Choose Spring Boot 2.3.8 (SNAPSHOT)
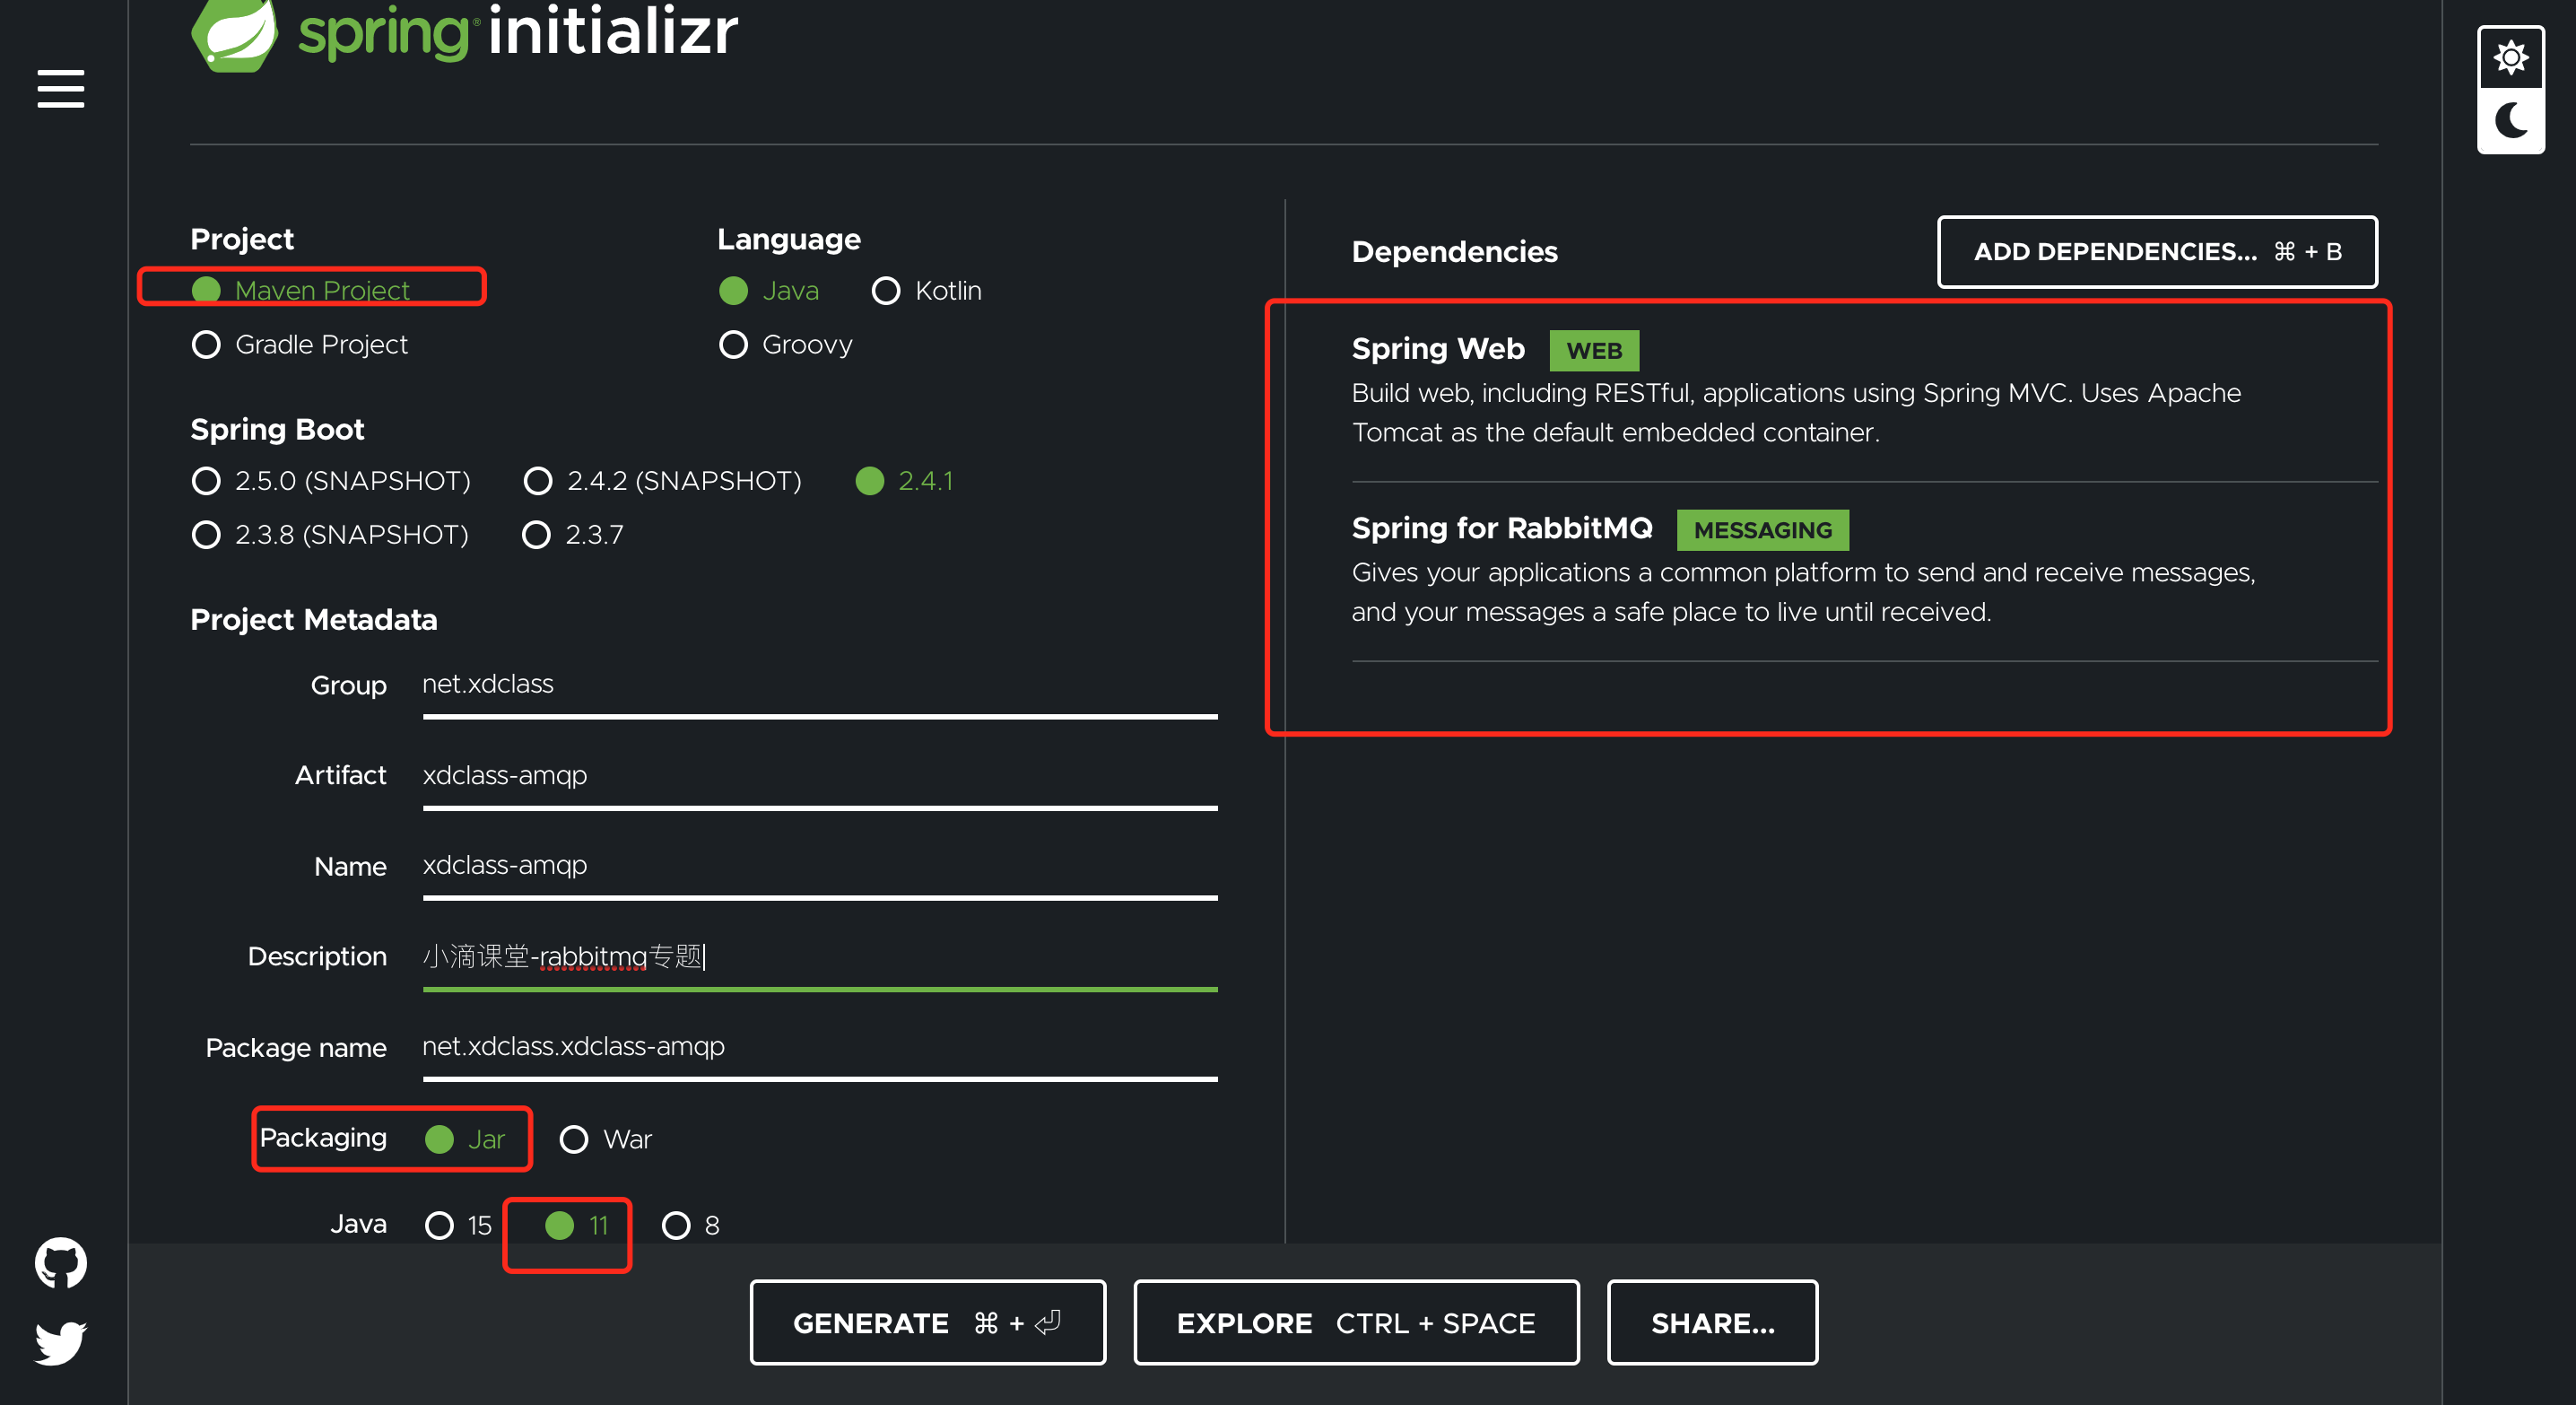 (x=330, y=534)
